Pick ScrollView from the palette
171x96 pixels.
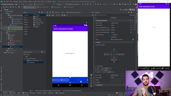37,25
